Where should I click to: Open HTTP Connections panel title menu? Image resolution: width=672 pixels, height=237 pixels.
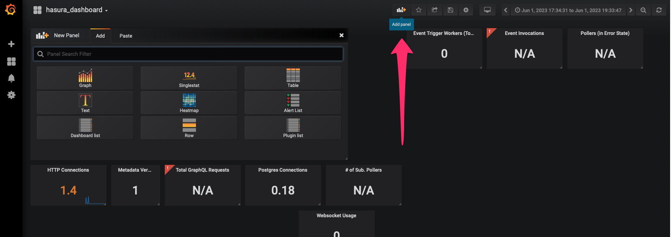(x=68, y=170)
